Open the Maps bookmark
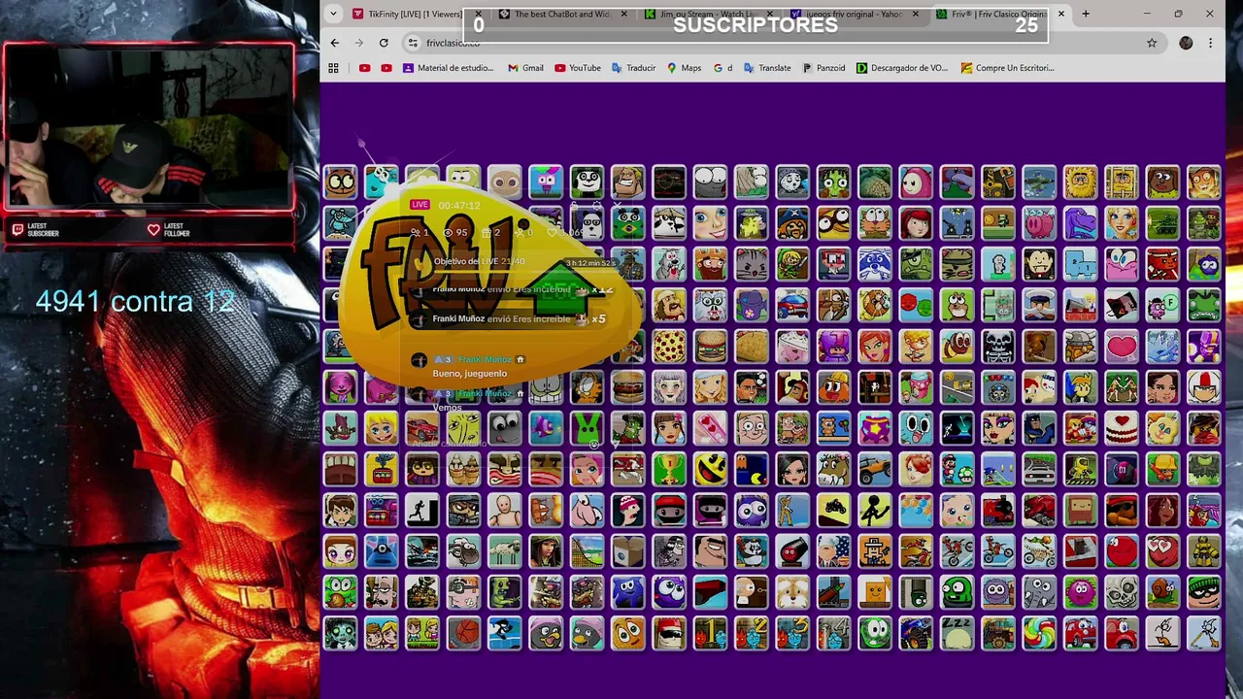Screen dimensions: 1243x699 pos(684,68)
